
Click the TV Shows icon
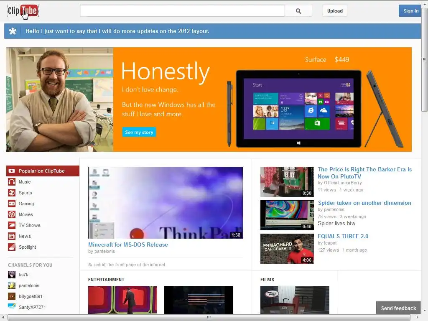click(12, 225)
